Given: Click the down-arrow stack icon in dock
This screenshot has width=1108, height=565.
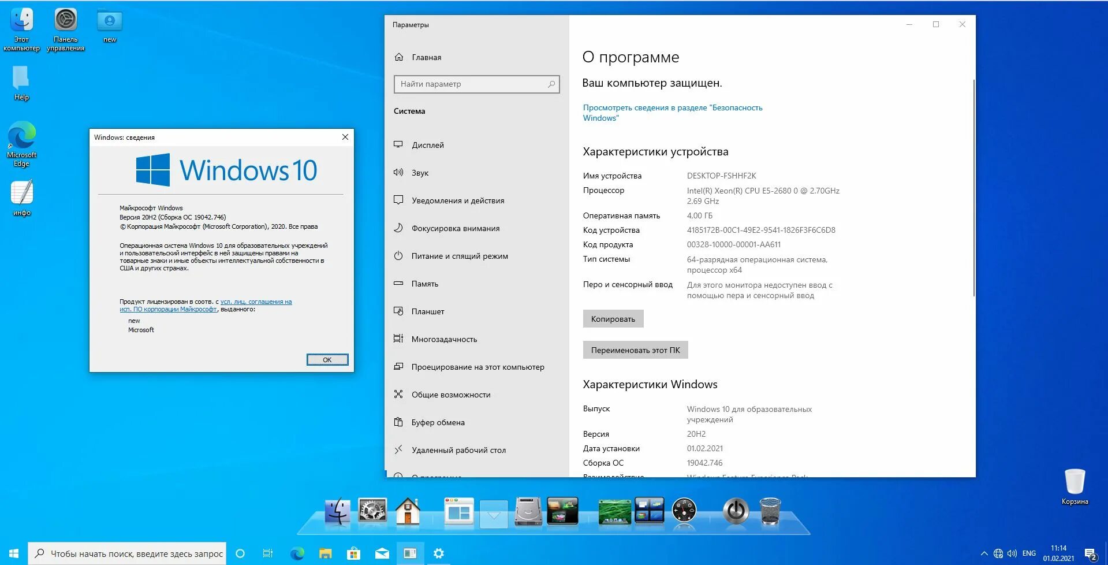Looking at the screenshot, I should [x=494, y=514].
